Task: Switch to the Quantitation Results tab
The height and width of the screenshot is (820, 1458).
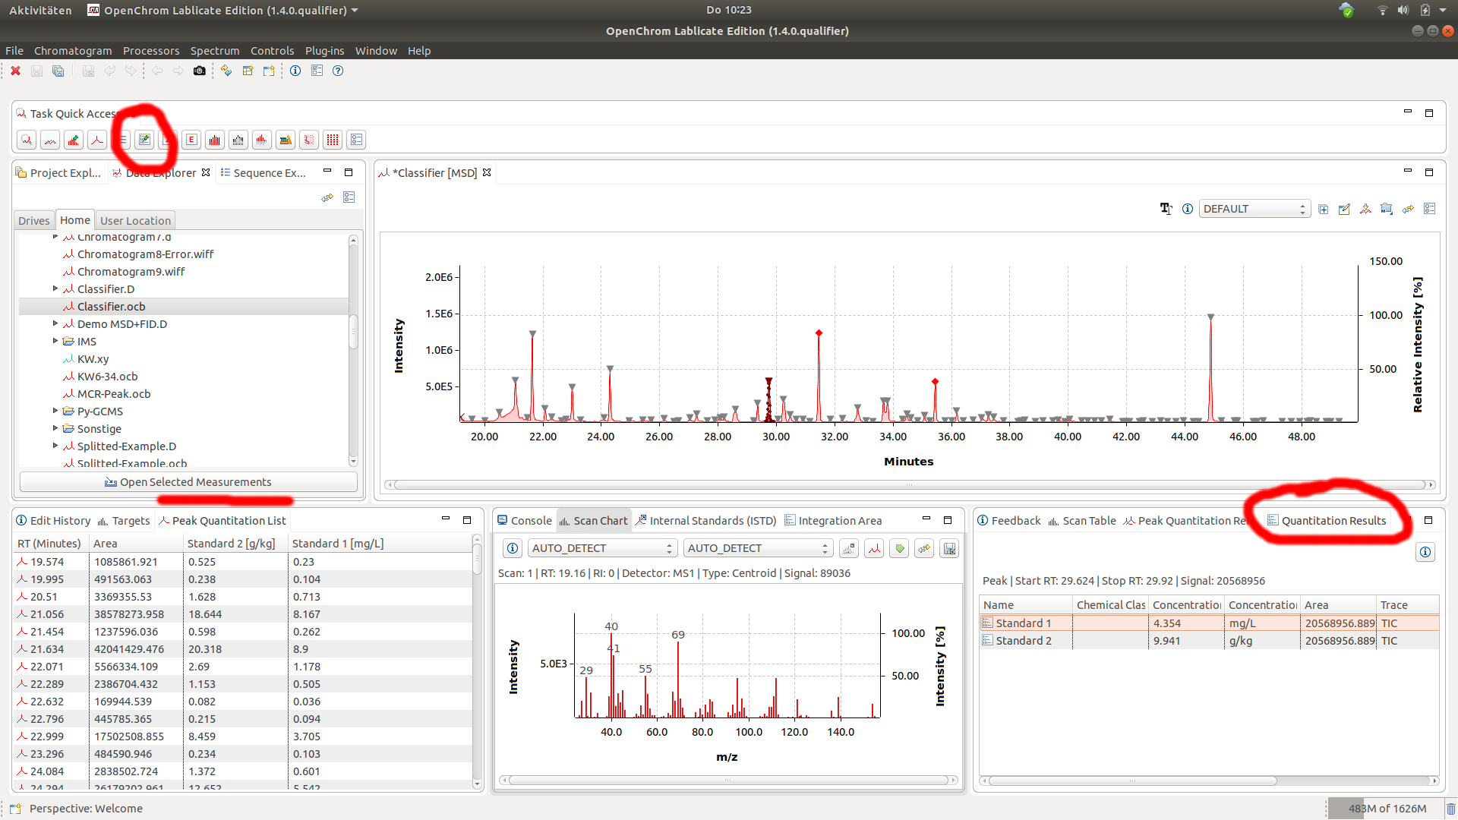Action: (x=1327, y=521)
